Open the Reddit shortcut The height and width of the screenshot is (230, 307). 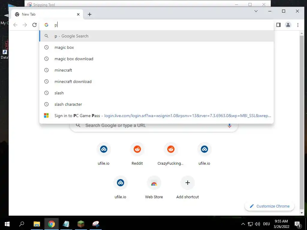tap(137, 154)
